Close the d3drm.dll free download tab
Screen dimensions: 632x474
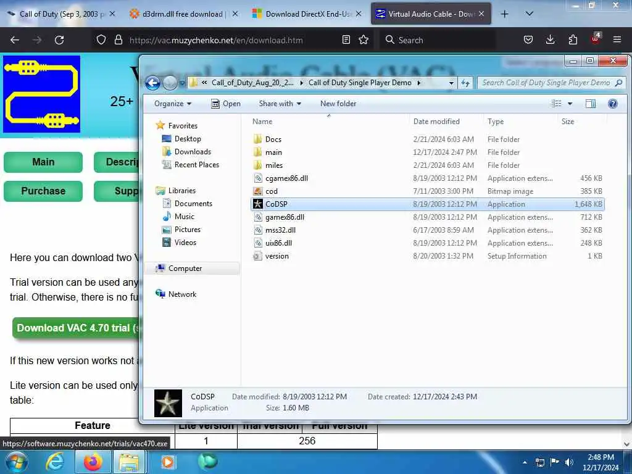[x=235, y=14]
